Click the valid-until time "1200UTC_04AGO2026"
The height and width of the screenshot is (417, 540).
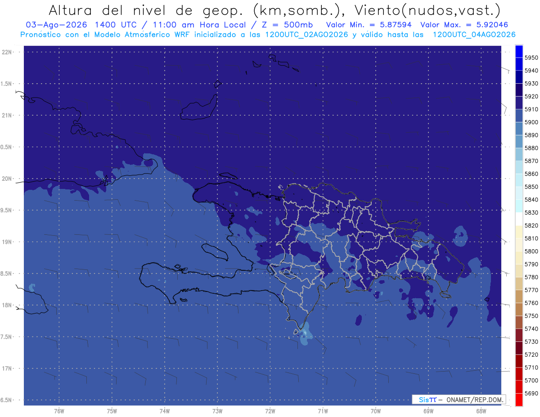(473, 35)
